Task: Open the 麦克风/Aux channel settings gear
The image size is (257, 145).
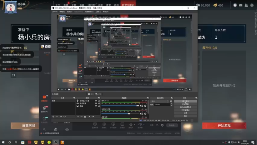Action: [x=145, y=106]
